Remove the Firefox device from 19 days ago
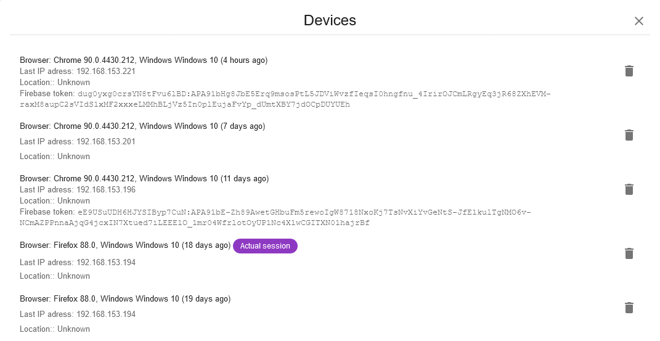Screen dimensions: 660x341 (629, 308)
